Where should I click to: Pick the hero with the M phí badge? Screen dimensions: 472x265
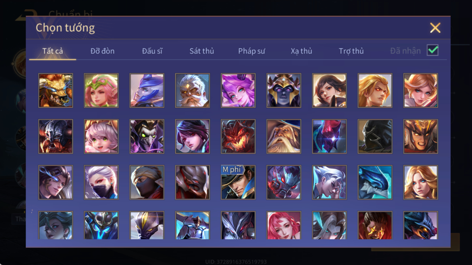tap(238, 182)
